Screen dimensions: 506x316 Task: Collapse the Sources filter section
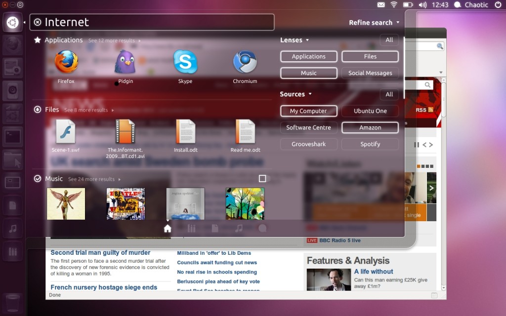(296, 94)
